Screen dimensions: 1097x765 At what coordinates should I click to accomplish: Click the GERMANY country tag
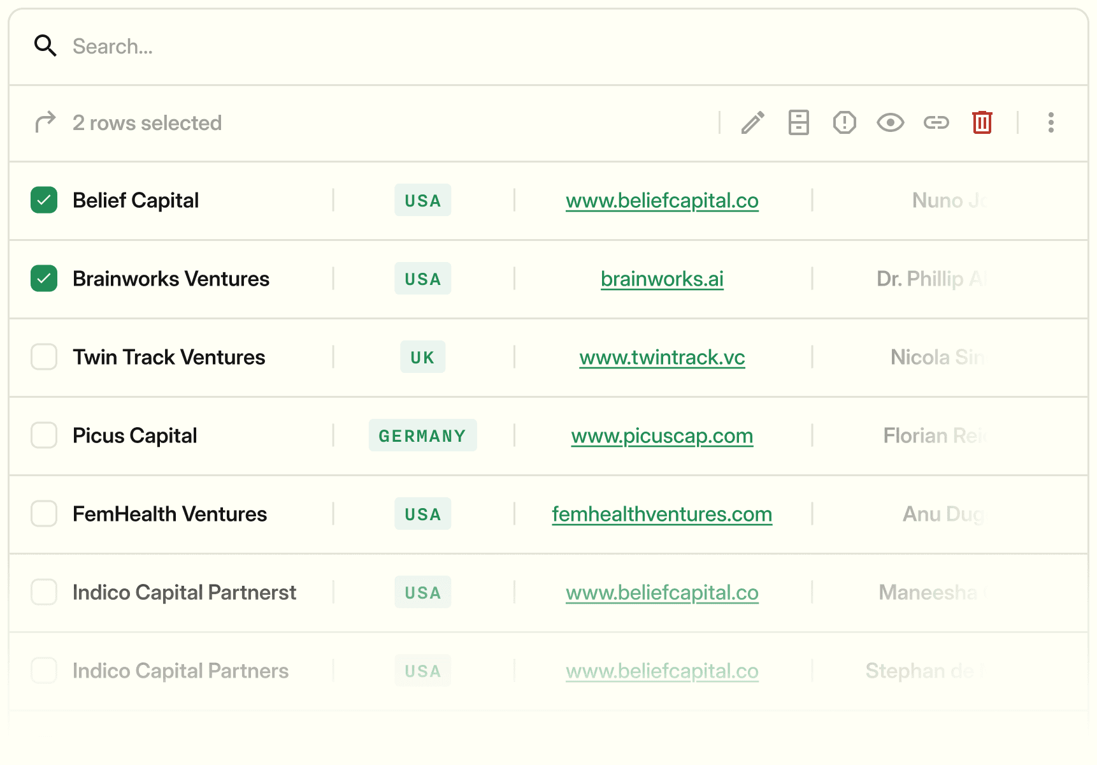(x=422, y=435)
